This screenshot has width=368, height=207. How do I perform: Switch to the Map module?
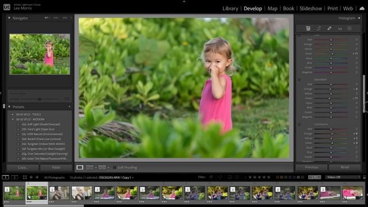pyautogui.click(x=273, y=9)
